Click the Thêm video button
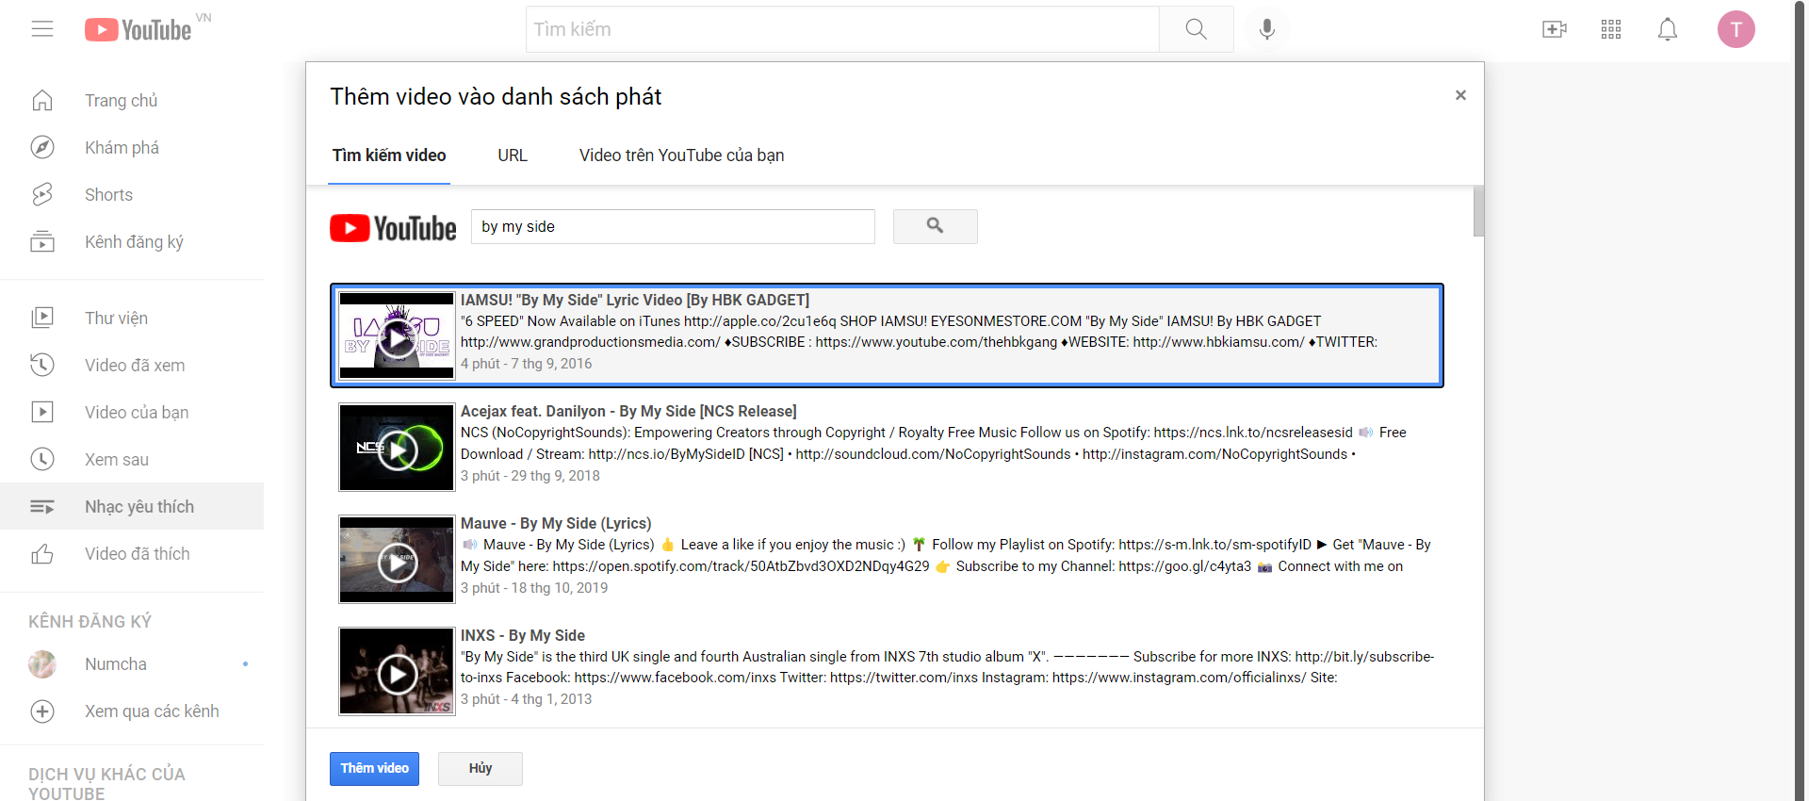The image size is (1809, 801). (374, 768)
